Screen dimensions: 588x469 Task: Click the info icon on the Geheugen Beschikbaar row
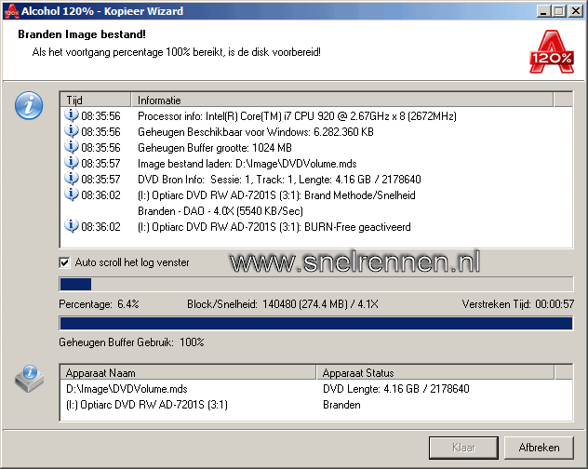(x=71, y=131)
